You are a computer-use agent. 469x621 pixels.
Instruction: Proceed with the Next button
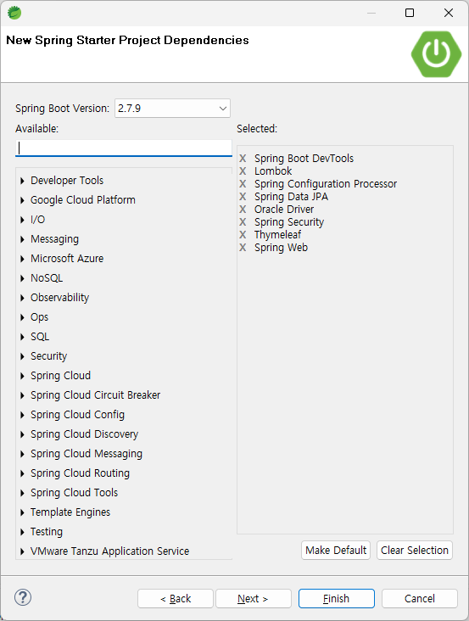(x=254, y=598)
